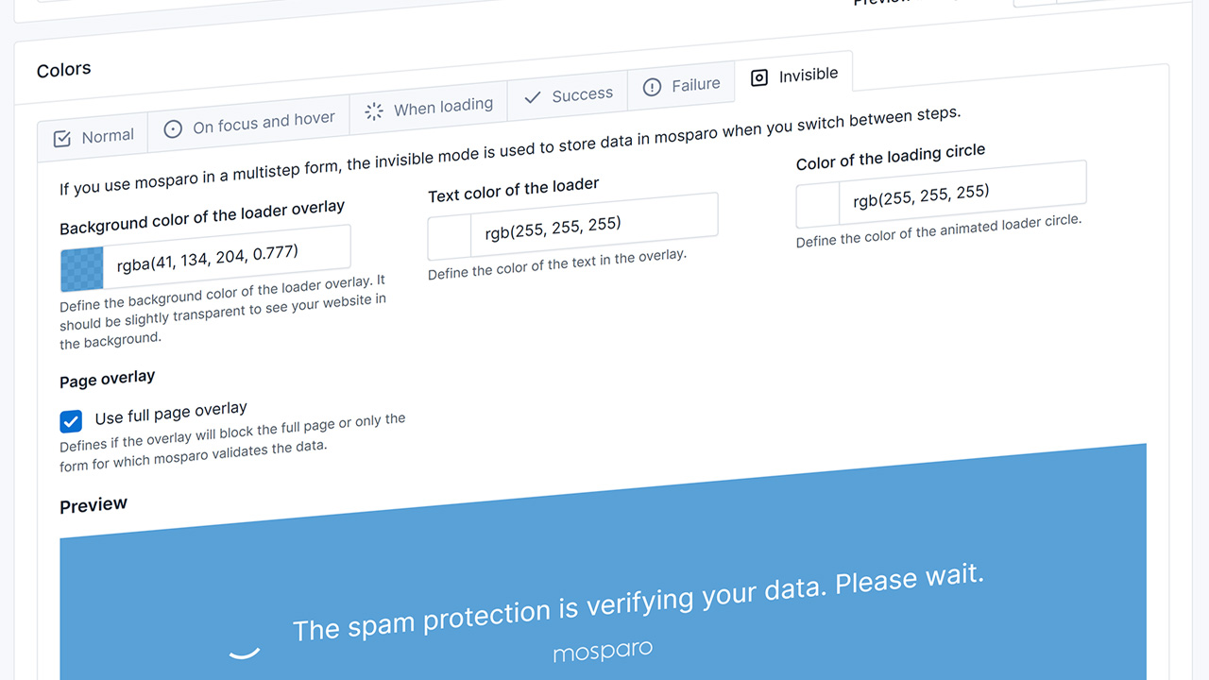Open the loader overlay background color swatch
Screen dimensions: 1209x680
click(82, 269)
